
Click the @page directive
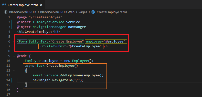pyautogui.click(x=22, y=17)
